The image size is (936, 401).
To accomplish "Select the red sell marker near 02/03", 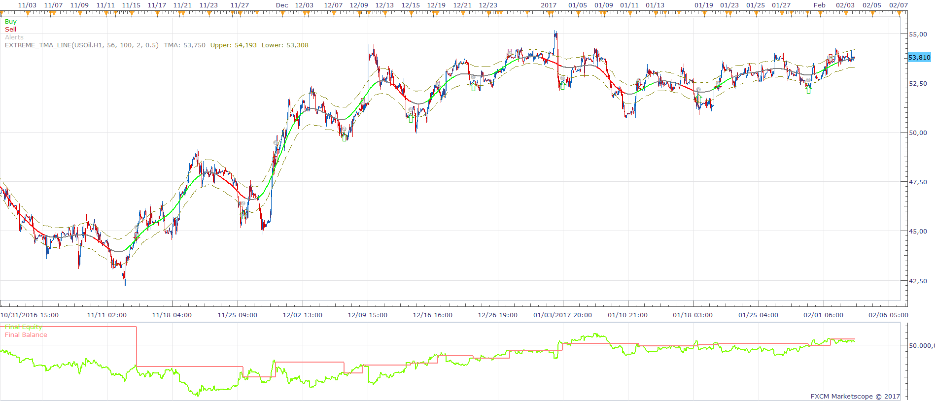I will click(831, 58).
